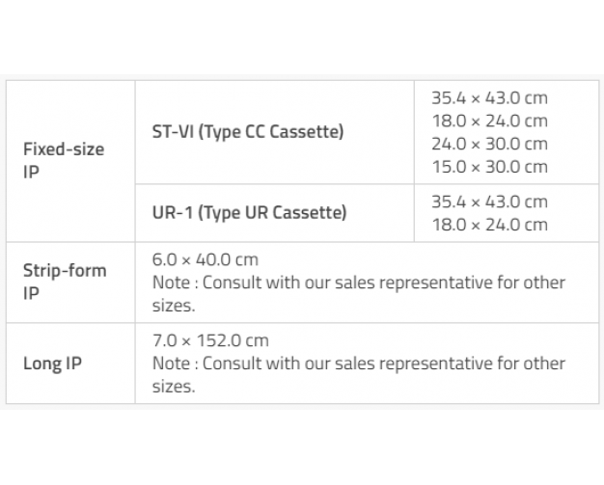The height and width of the screenshot is (485, 604).
Task: Click the Long IP consult sales note
Action: 358,364
